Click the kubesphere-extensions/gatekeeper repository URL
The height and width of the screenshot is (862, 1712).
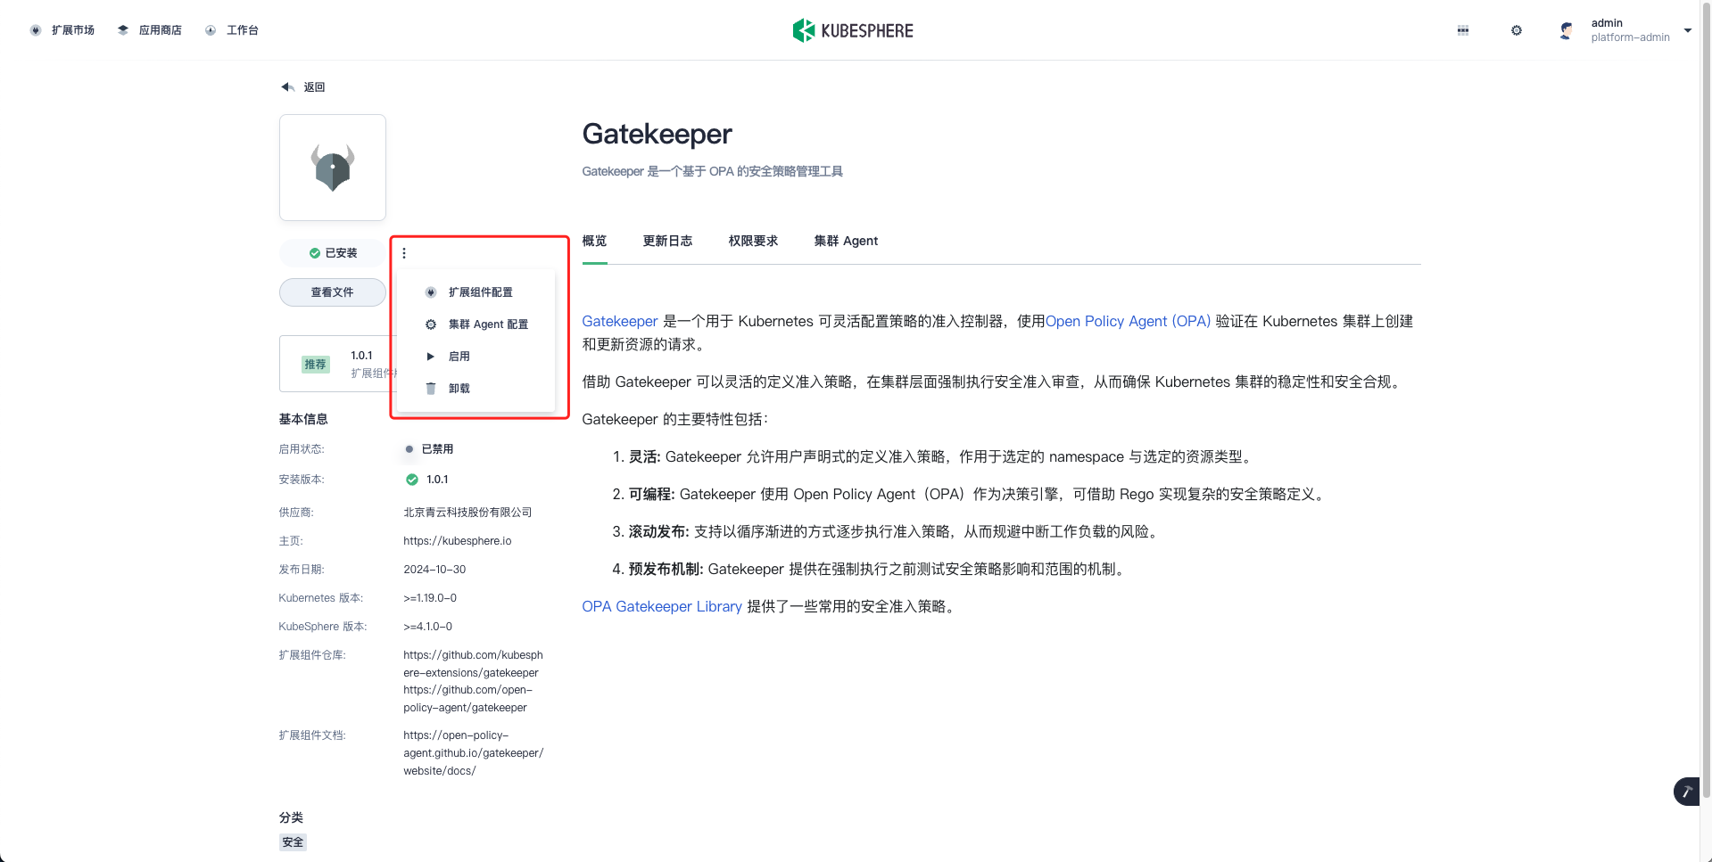click(x=473, y=664)
